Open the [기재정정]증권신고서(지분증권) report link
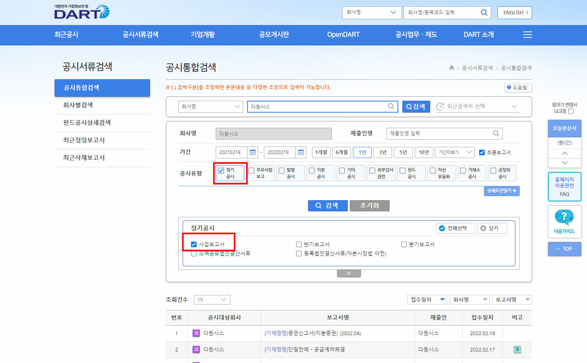Image resolution: width=587 pixels, height=363 pixels. tap(313, 333)
